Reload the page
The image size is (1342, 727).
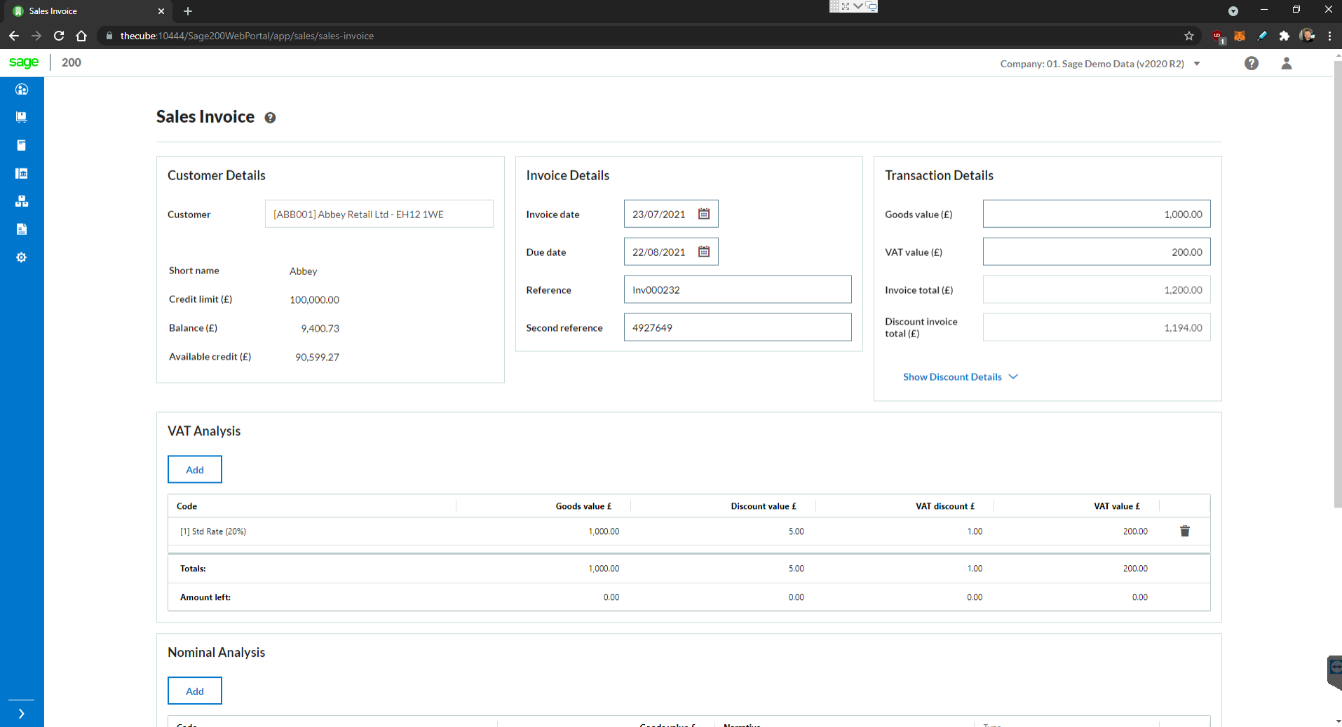tap(59, 36)
